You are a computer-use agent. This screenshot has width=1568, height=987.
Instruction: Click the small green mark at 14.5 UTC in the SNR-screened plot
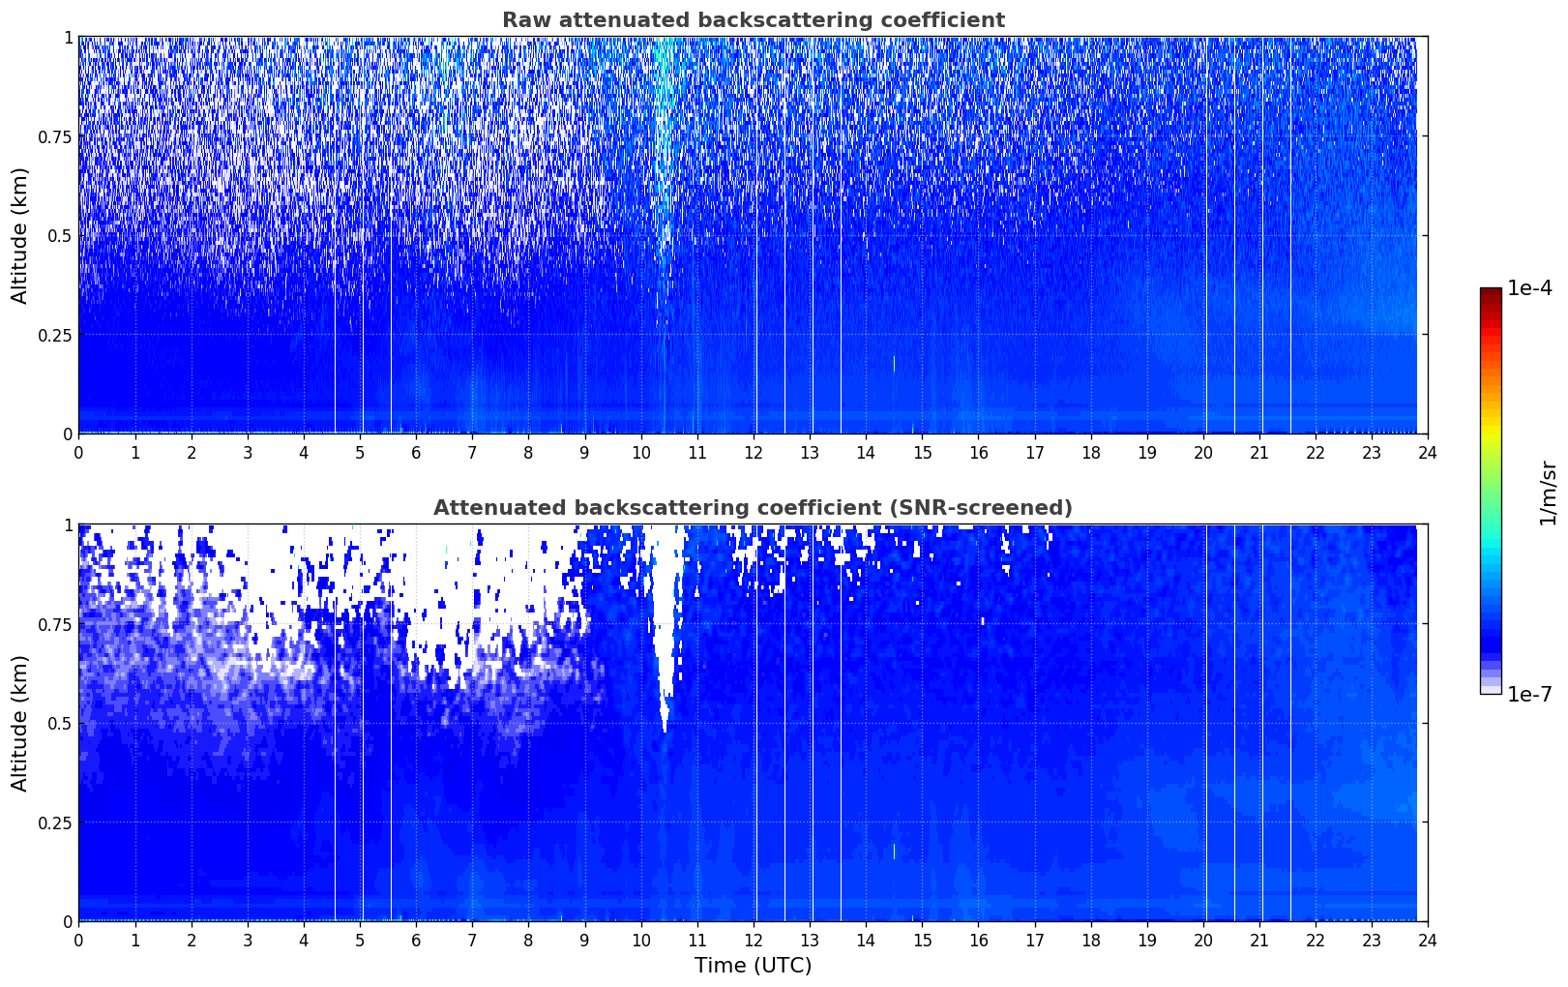(x=894, y=852)
